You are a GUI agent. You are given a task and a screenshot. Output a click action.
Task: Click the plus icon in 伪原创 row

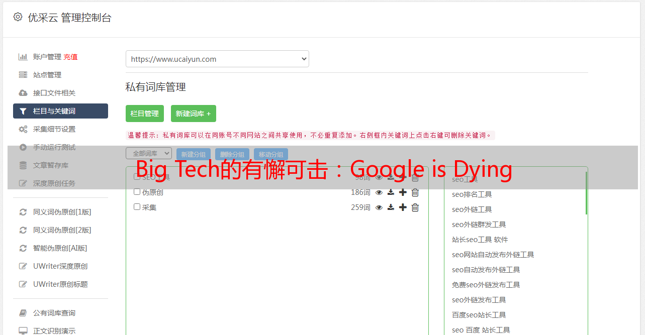[403, 192]
